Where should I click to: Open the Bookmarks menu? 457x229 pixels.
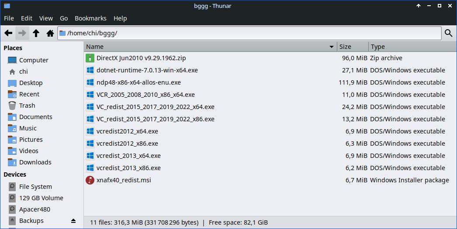pos(90,18)
